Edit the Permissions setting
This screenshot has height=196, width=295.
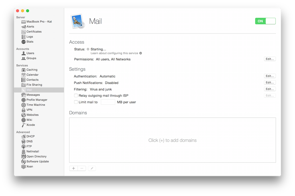tap(270, 59)
